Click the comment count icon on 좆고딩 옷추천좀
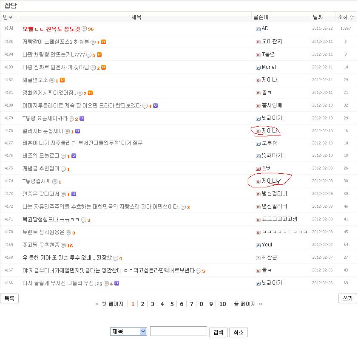The width and height of the screenshot is (358, 342). (x=63, y=246)
